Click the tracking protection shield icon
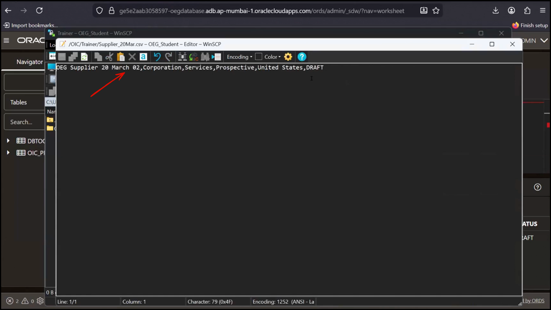The height and width of the screenshot is (310, 551). [99, 11]
